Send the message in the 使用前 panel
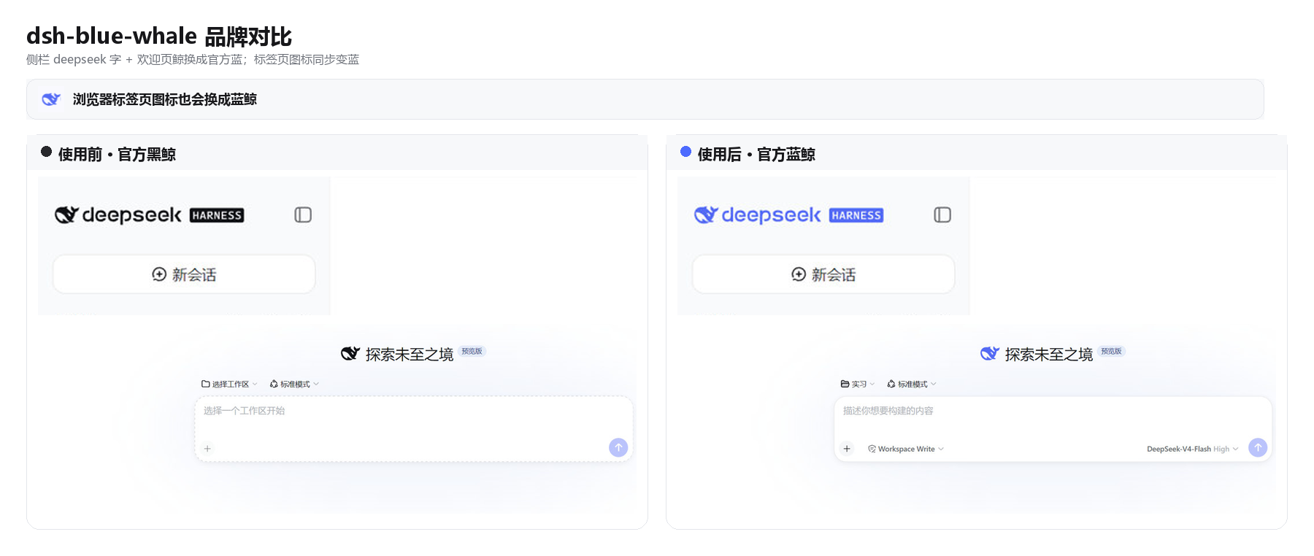Viewport: 1314px width, 556px height. [x=618, y=447]
